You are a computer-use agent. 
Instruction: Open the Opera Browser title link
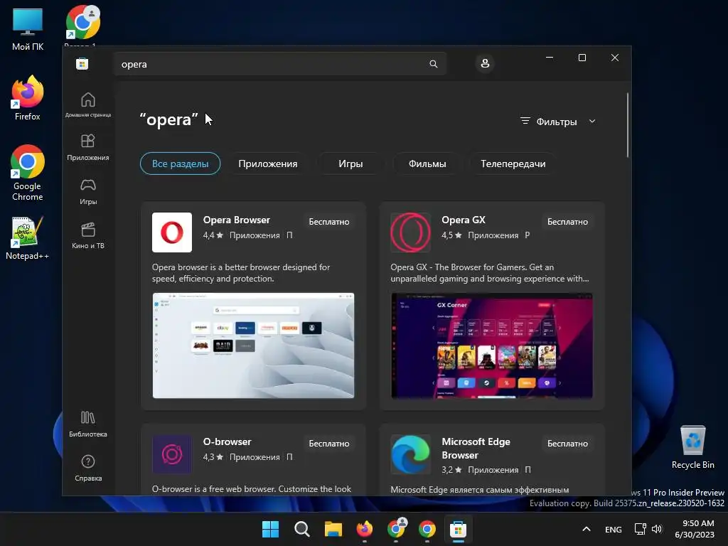236,220
